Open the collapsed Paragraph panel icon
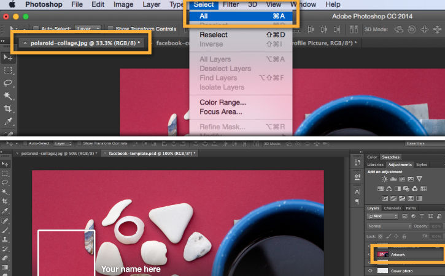The height and width of the screenshot is (276, 445). click(x=357, y=201)
